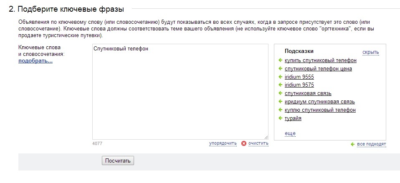The width and height of the screenshot is (400, 183).
Task: Show more hints via 'еще' link
Action: [290, 133]
